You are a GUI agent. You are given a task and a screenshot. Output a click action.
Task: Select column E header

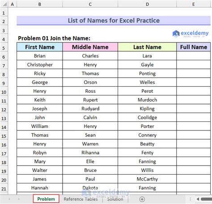194,4
